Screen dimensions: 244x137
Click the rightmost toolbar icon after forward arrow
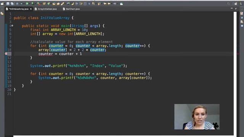122,4
